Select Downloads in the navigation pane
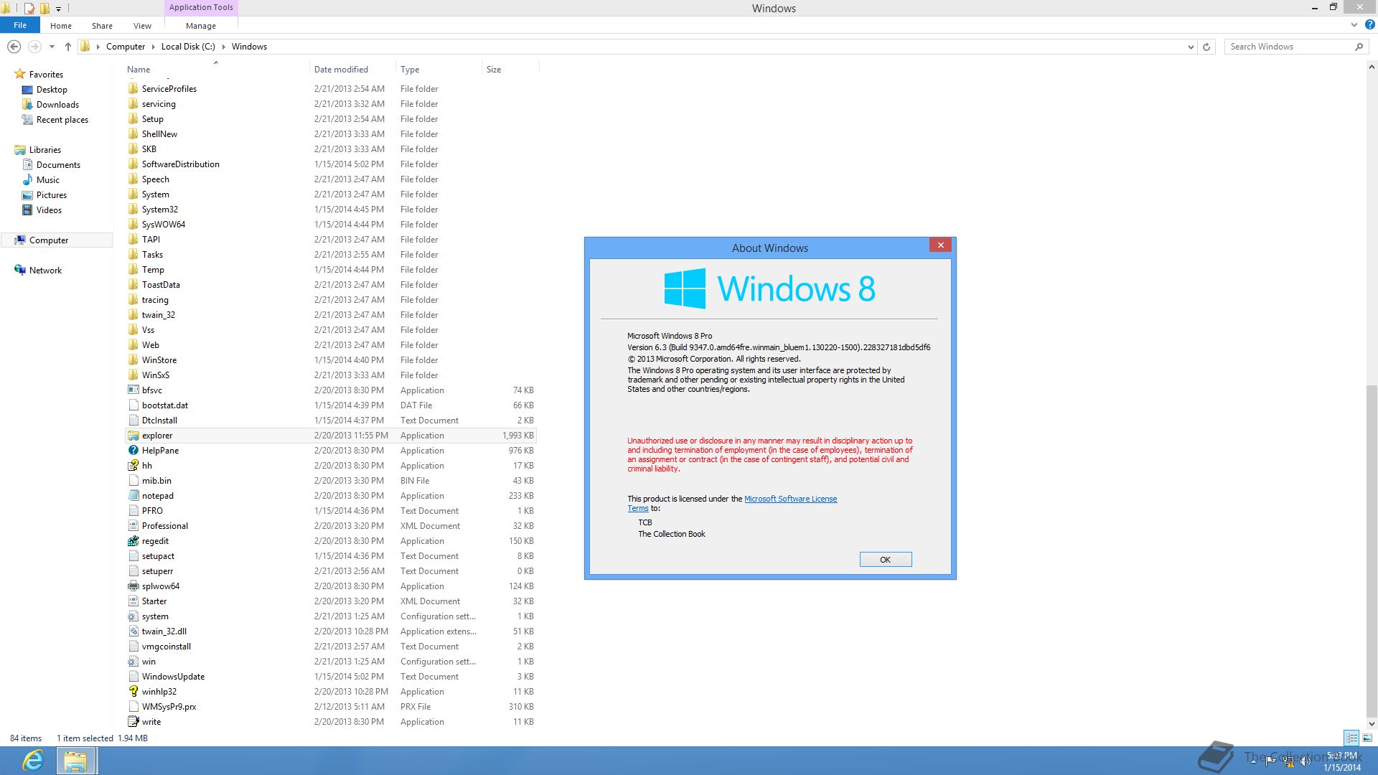The width and height of the screenshot is (1378, 775). pos(57,105)
